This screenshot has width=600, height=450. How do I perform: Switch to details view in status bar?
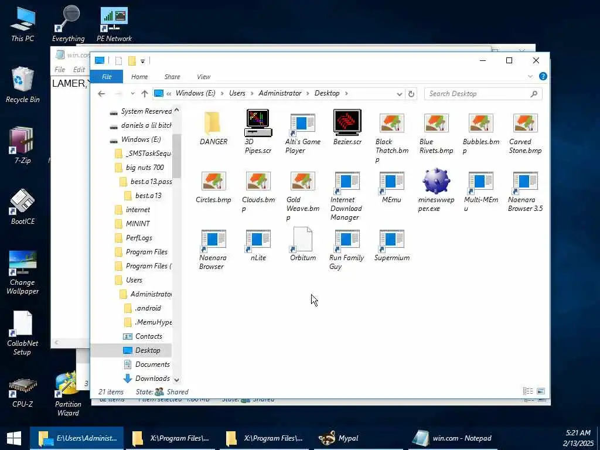pyautogui.click(x=528, y=391)
